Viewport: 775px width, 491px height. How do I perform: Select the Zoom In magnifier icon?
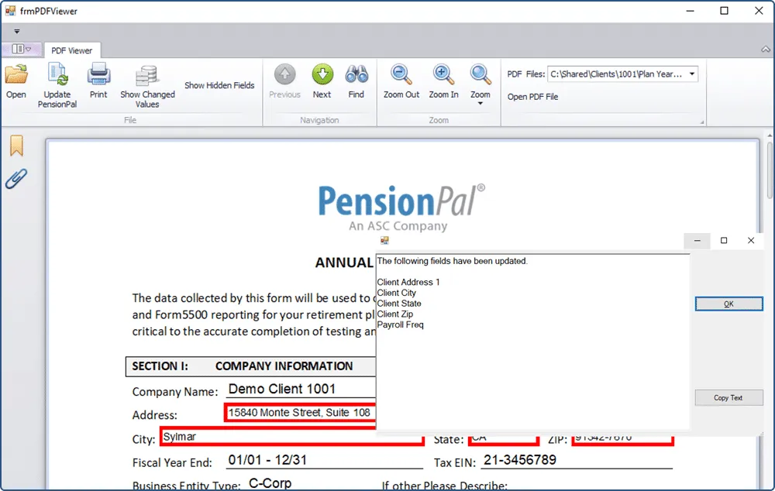(x=443, y=75)
